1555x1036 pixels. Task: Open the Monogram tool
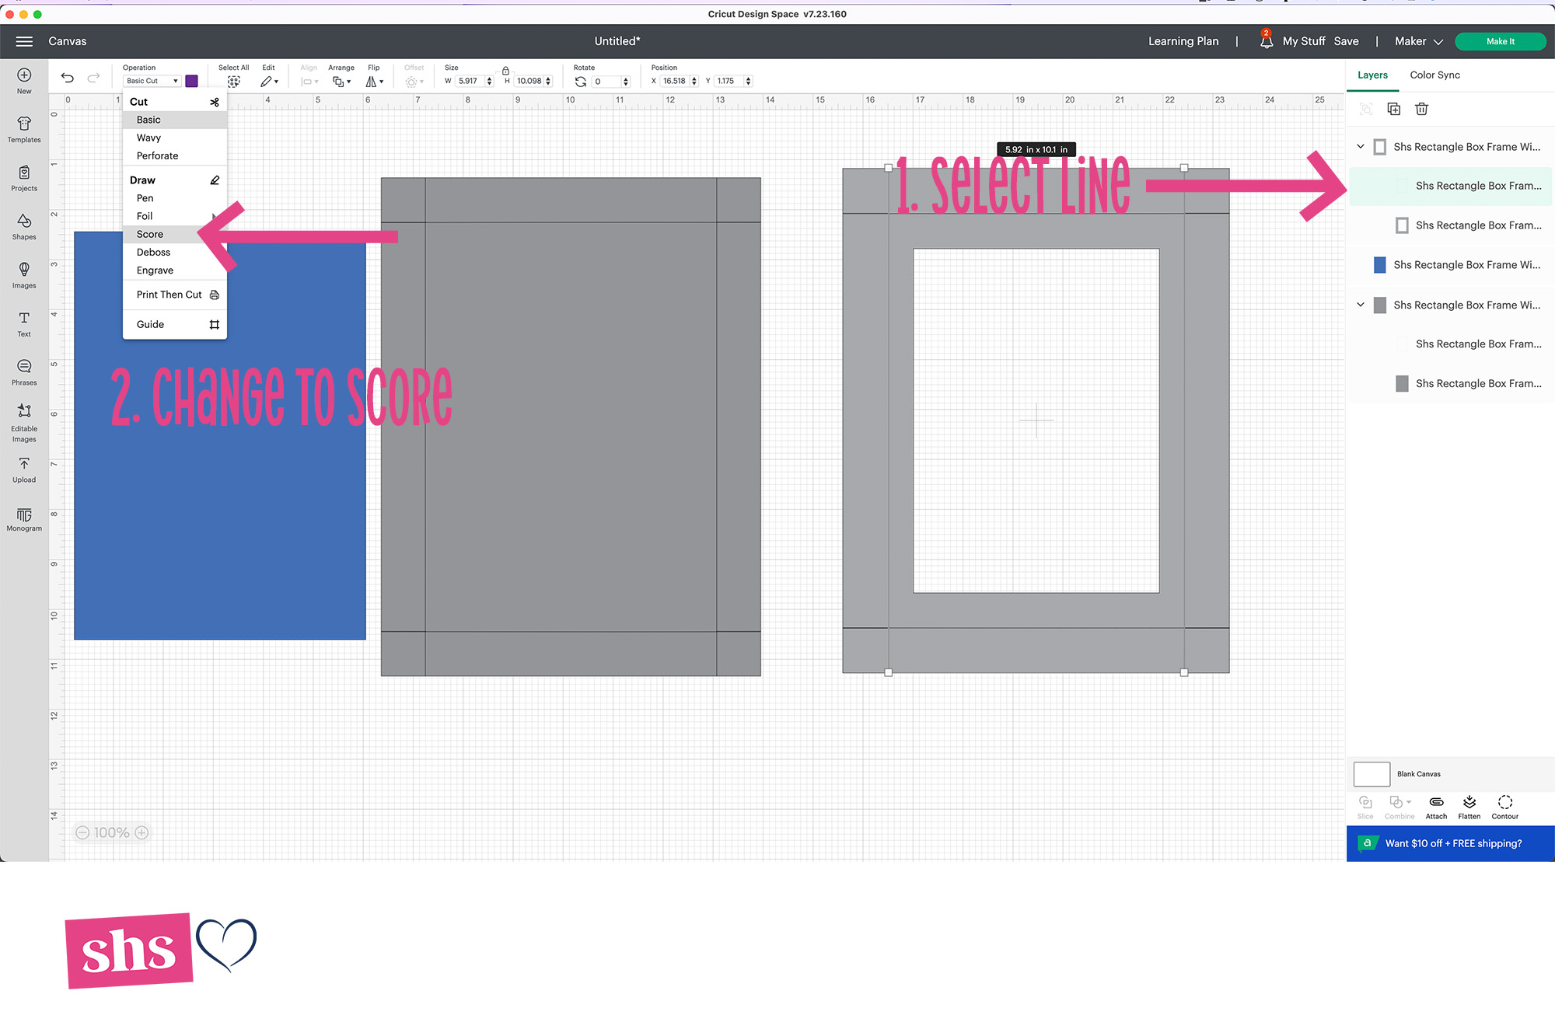click(x=23, y=518)
